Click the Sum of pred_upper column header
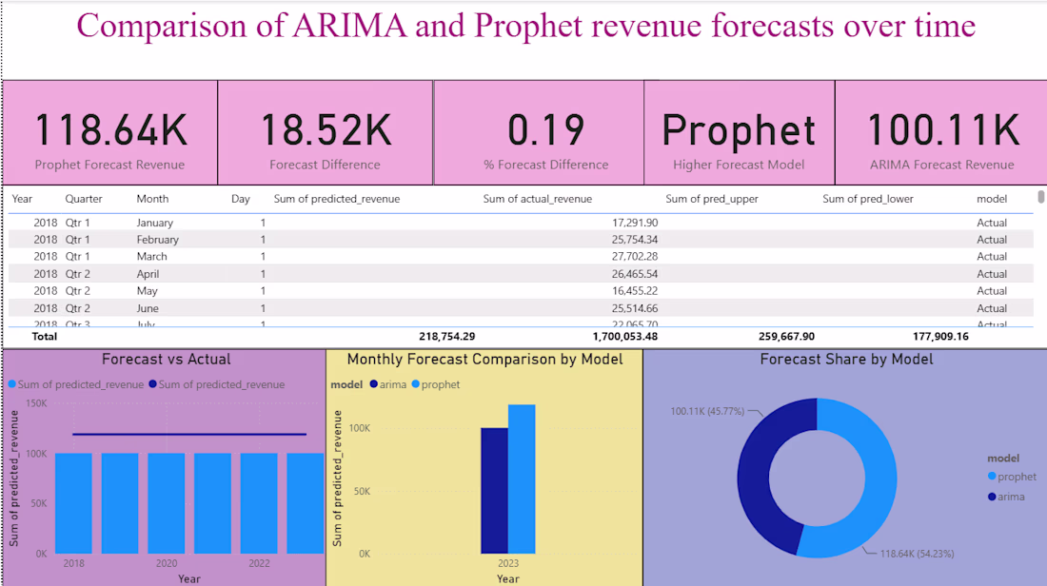 (x=712, y=199)
